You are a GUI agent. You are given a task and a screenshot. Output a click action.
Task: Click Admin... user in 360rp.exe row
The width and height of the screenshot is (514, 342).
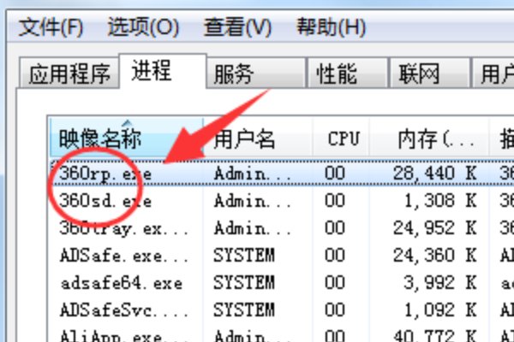click(x=253, y=173)
